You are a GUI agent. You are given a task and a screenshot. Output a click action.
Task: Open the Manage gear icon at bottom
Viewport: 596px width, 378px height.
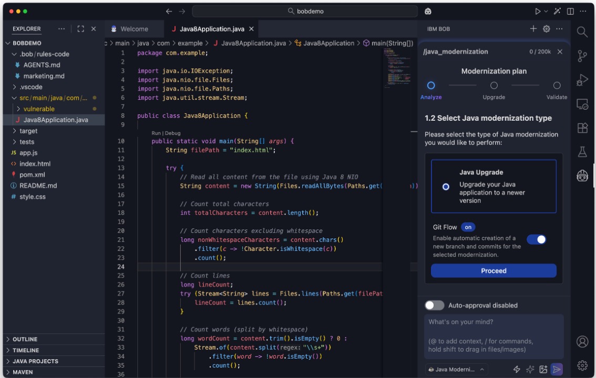582,365
